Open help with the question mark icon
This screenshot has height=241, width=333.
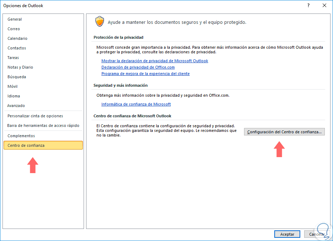point(308,6)
